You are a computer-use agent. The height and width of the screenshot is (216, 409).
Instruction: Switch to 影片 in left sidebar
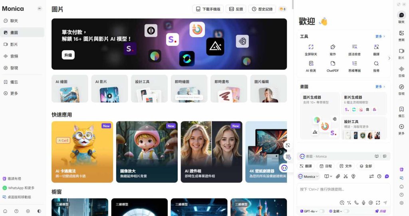[14, 44]
